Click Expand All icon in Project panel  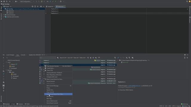point(35,7)
